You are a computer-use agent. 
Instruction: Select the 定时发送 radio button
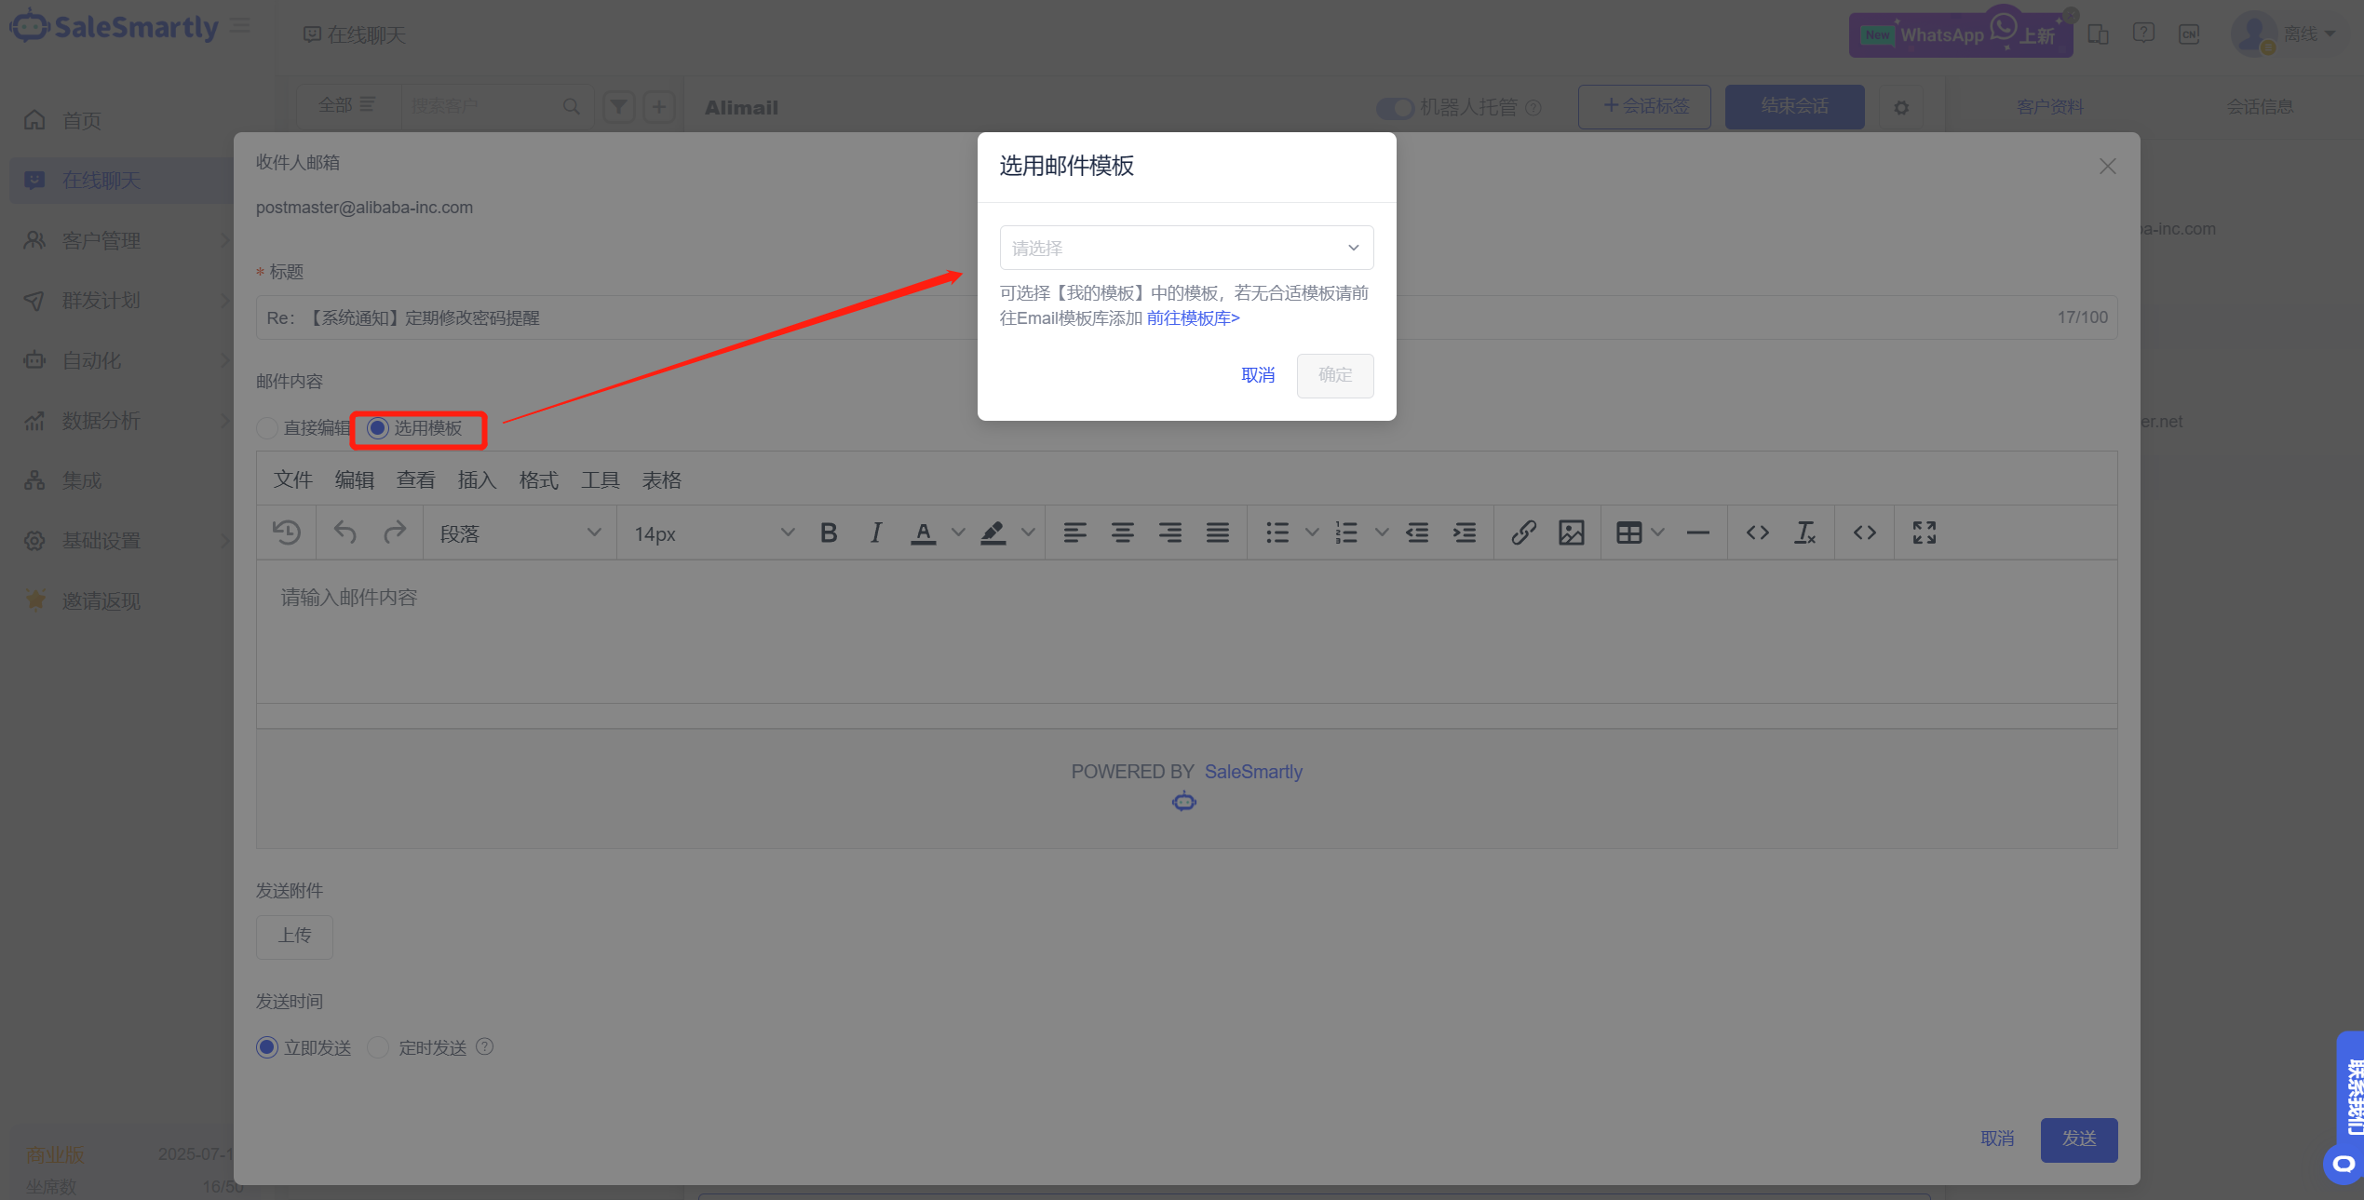tap(378, 1047)
